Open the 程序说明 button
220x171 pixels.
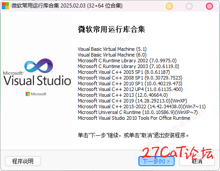tap(23, 161)
